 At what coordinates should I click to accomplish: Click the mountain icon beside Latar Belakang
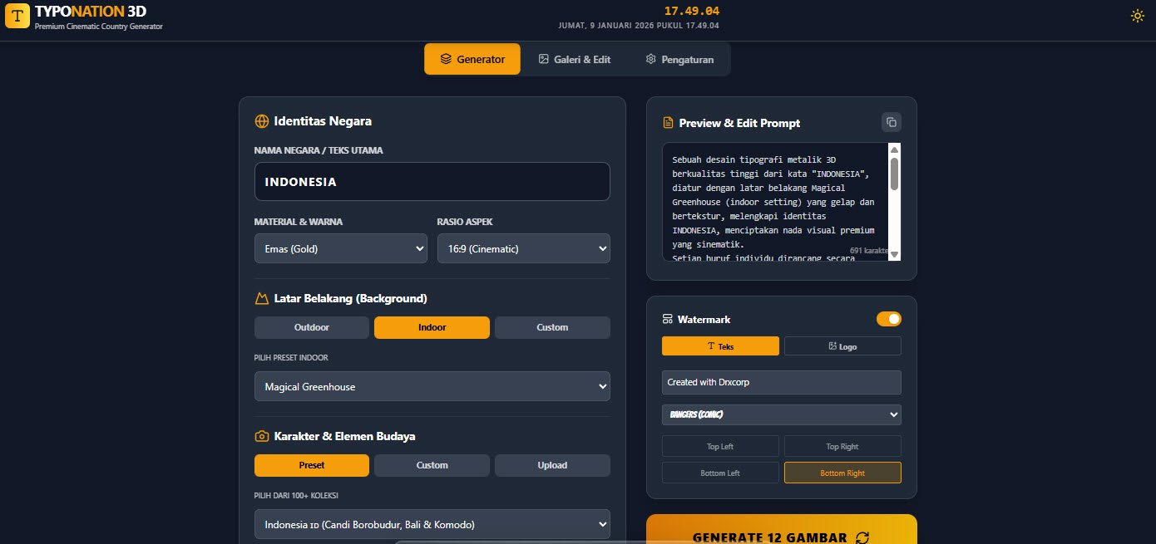point(261,298)
